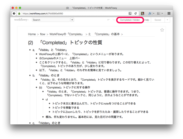183x139 pixels.
Task: Click the blue search extension icon in toolbar
Action: click(150, 13)
